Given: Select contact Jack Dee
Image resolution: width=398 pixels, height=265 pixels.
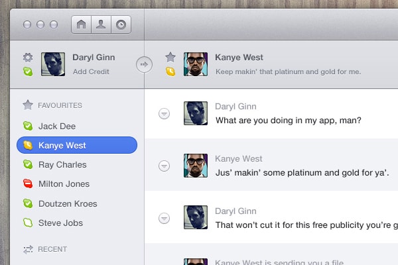Looking at the screenshot, I should 77,126.
